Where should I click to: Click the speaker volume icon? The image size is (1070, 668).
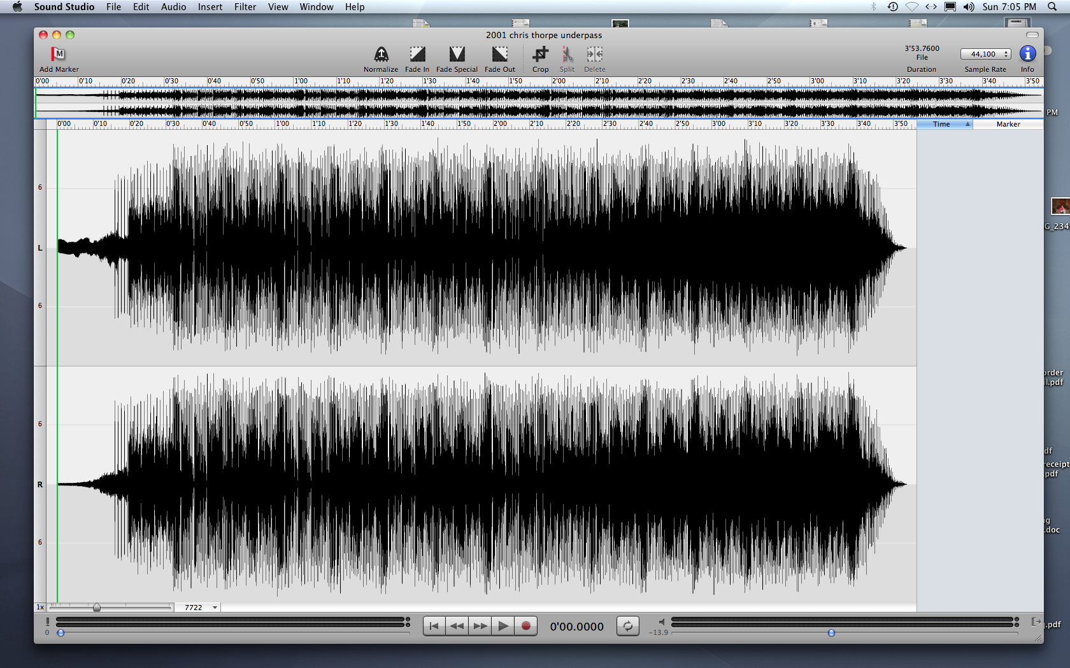pos(661,622)
